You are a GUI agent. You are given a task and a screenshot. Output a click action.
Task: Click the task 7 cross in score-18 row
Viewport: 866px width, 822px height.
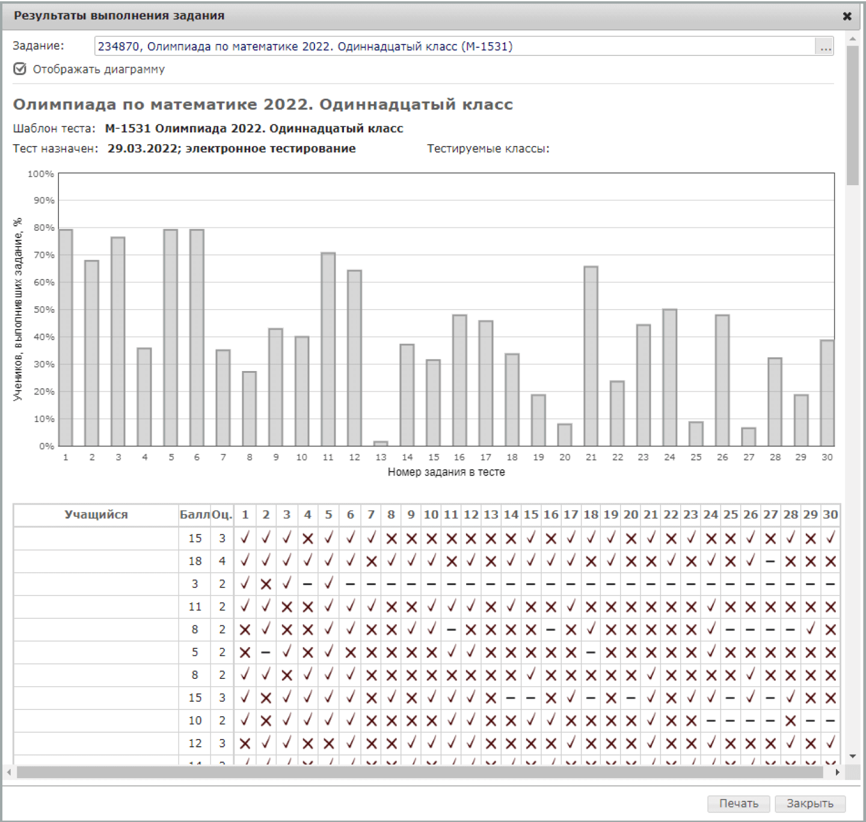click(371, 561)
